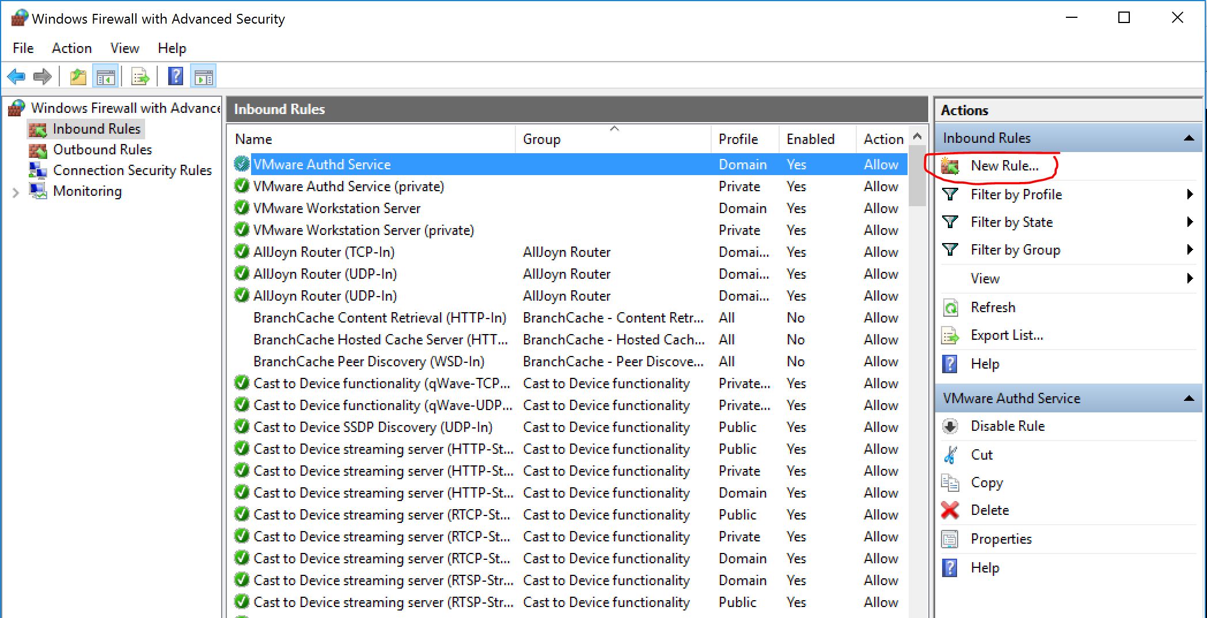Open the File menu
Viewport: 1207px width, 618px height.
[x=23, y=48]
